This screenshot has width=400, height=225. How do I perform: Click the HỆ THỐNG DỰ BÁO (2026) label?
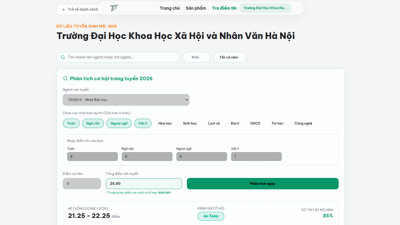pos(88,209)
